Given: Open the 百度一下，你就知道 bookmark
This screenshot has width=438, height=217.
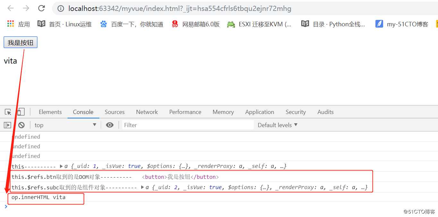Looking at the screenshot, I should tap(132, 24).
